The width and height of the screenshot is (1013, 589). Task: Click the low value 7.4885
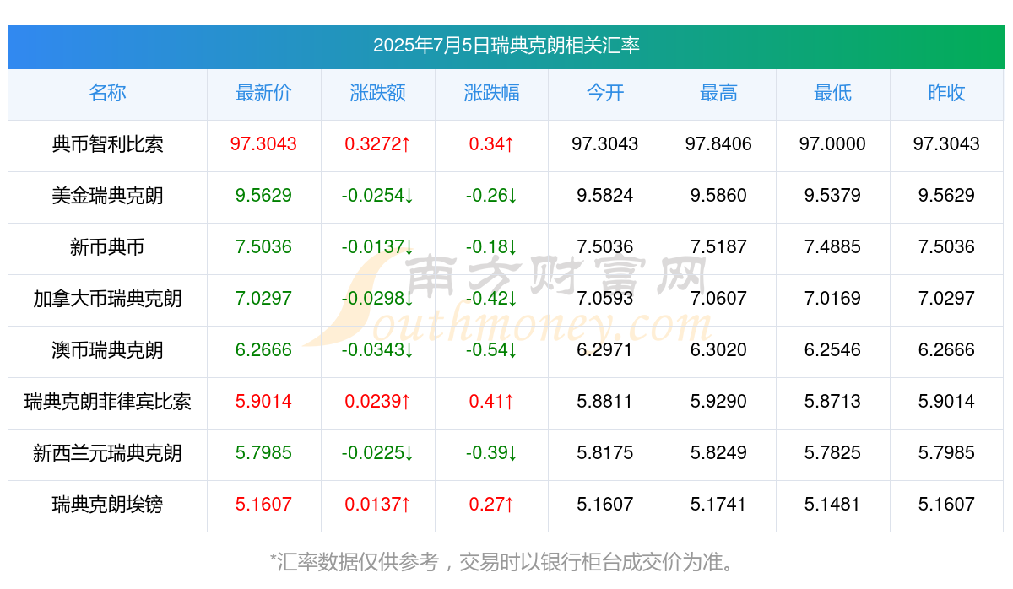tap(832, 247)
